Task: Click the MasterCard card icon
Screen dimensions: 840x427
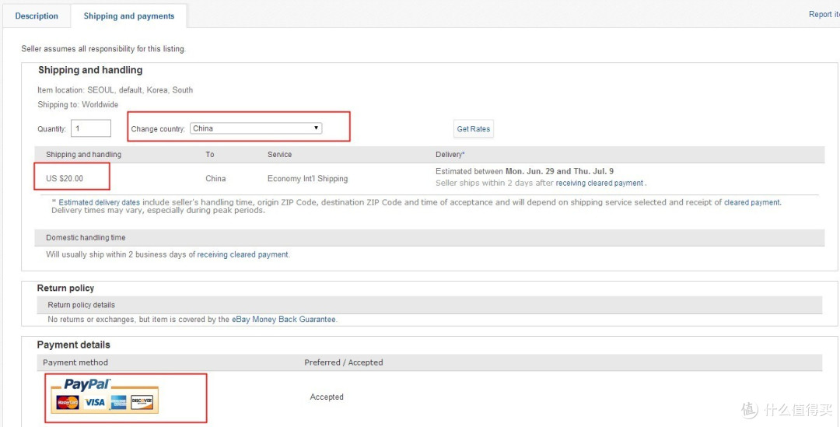Action: pos(68,402)
